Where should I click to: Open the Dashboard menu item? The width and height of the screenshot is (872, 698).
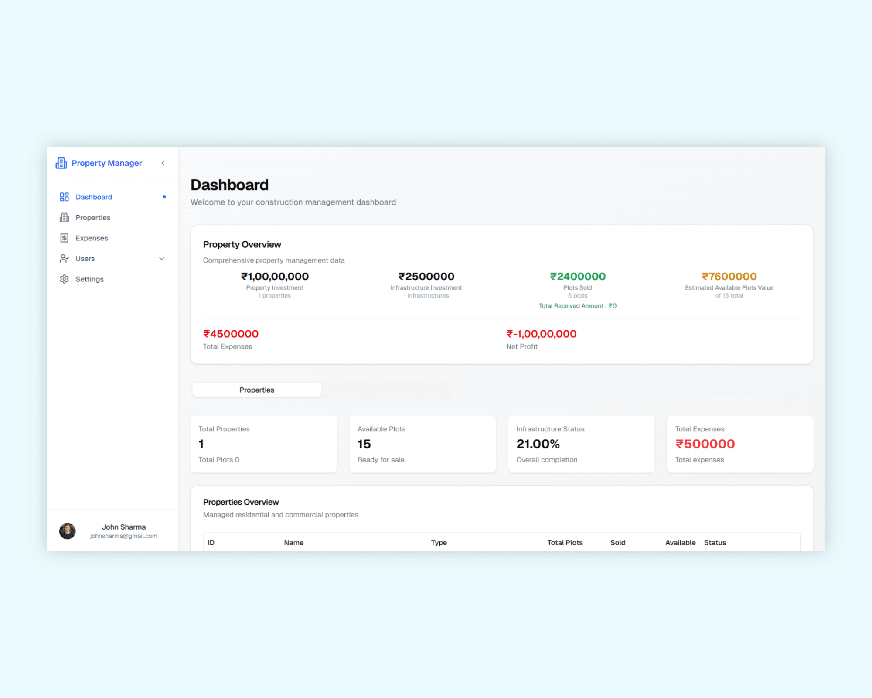click(x=94, y=197)
